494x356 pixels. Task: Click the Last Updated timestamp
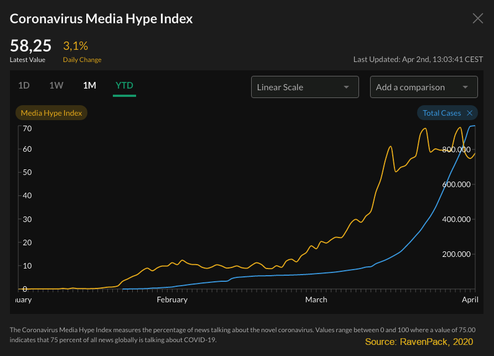[418, 59]
